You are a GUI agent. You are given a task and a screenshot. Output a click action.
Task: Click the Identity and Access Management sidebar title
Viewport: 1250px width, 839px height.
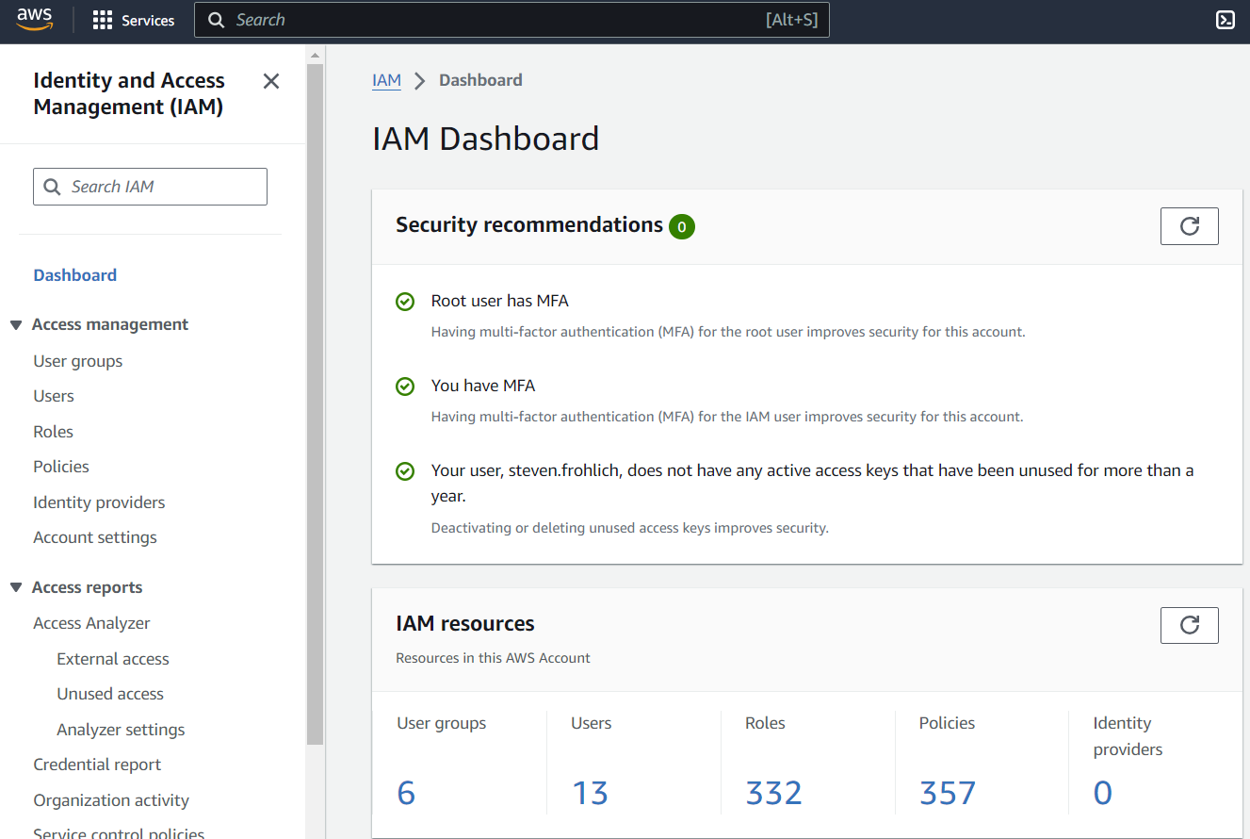pyautogui.click(x=129, y=94)
